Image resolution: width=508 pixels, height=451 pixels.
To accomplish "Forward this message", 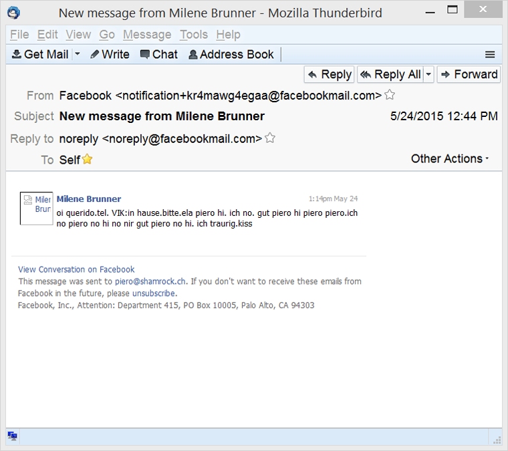I will point(469,74).
